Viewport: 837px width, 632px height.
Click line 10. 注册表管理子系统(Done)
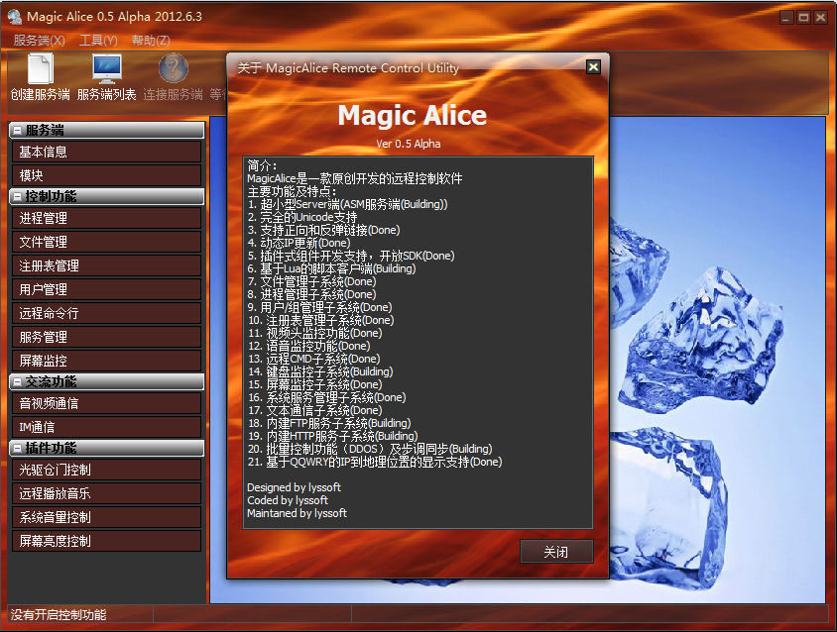[x=320, y=320]
